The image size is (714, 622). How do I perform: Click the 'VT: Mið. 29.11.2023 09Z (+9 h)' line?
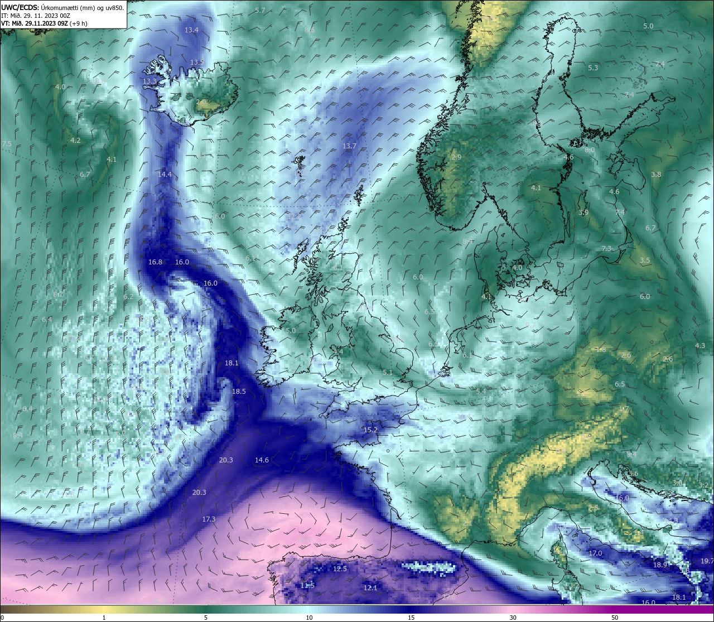click(x=44, y=23)
